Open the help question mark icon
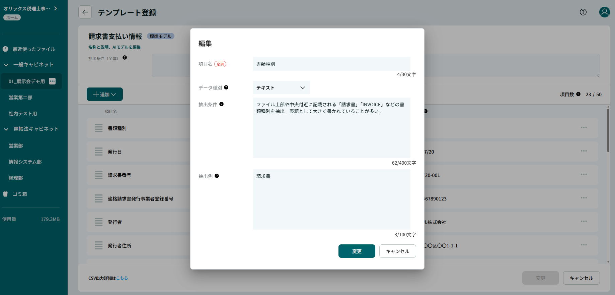615x295 pixels. point(583,12)
